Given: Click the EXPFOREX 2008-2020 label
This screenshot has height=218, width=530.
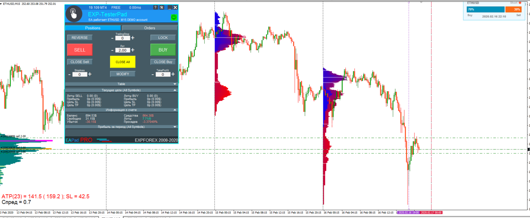Looking at the screenshot, I should coord(156,140).
